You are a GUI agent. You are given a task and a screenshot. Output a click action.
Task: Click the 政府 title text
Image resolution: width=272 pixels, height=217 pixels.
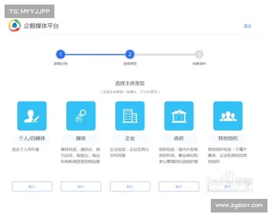(179, 138)
